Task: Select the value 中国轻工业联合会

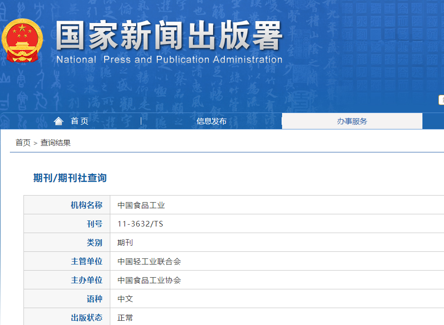Action: point(149,261)
